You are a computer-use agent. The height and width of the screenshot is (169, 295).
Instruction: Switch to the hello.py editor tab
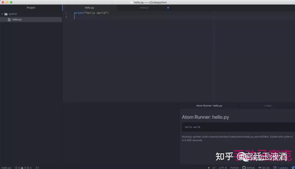coord(89,8)
